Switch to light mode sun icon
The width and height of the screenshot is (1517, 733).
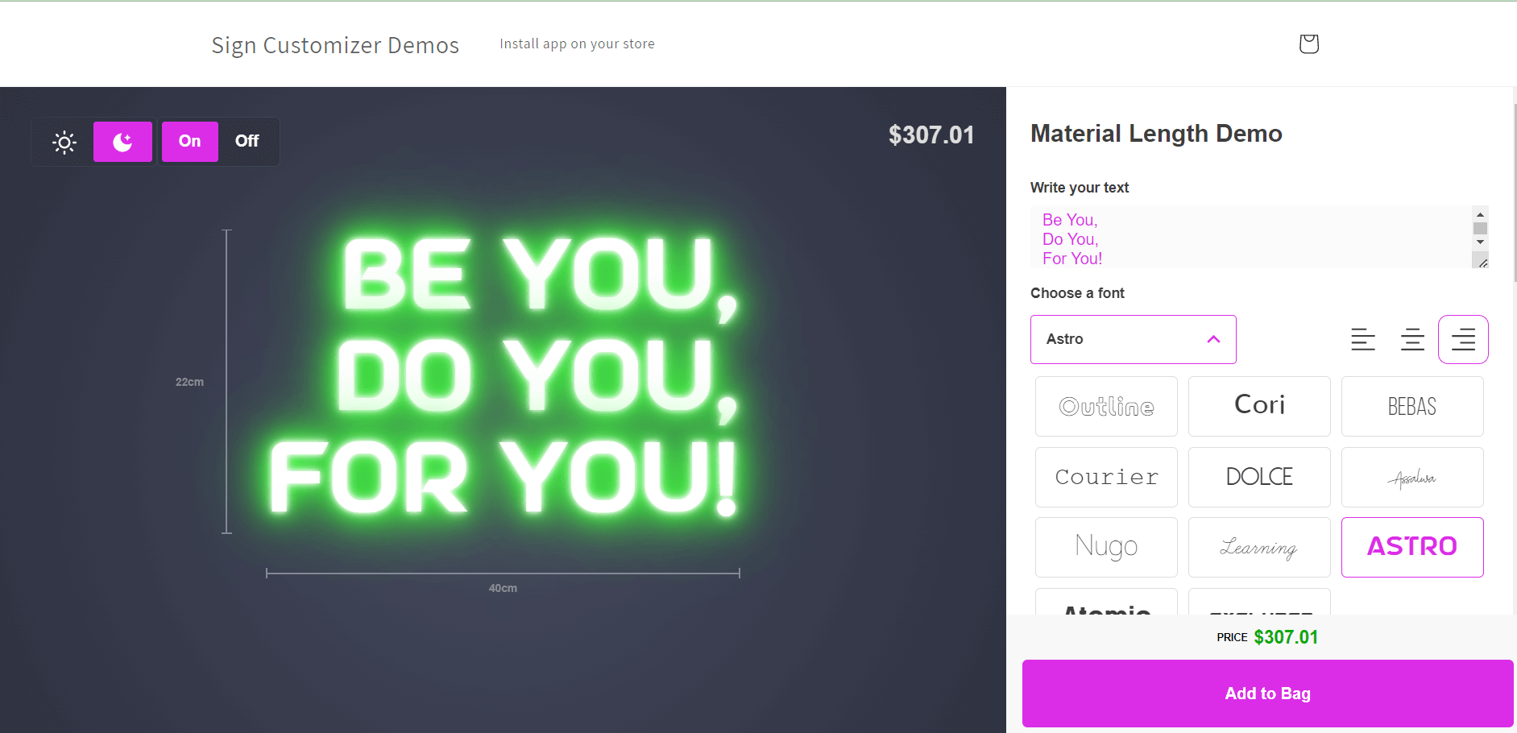click(64, 143)
